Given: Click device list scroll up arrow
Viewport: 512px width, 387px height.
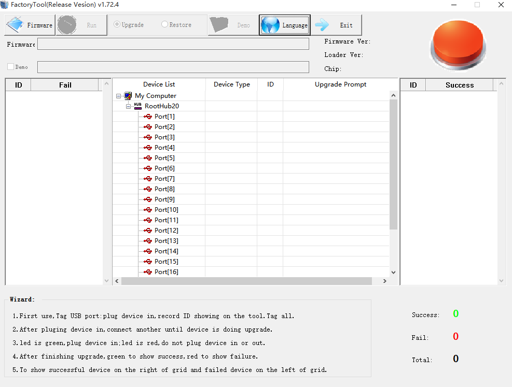Looking at the screenshot, I should (x=394, y=95).
